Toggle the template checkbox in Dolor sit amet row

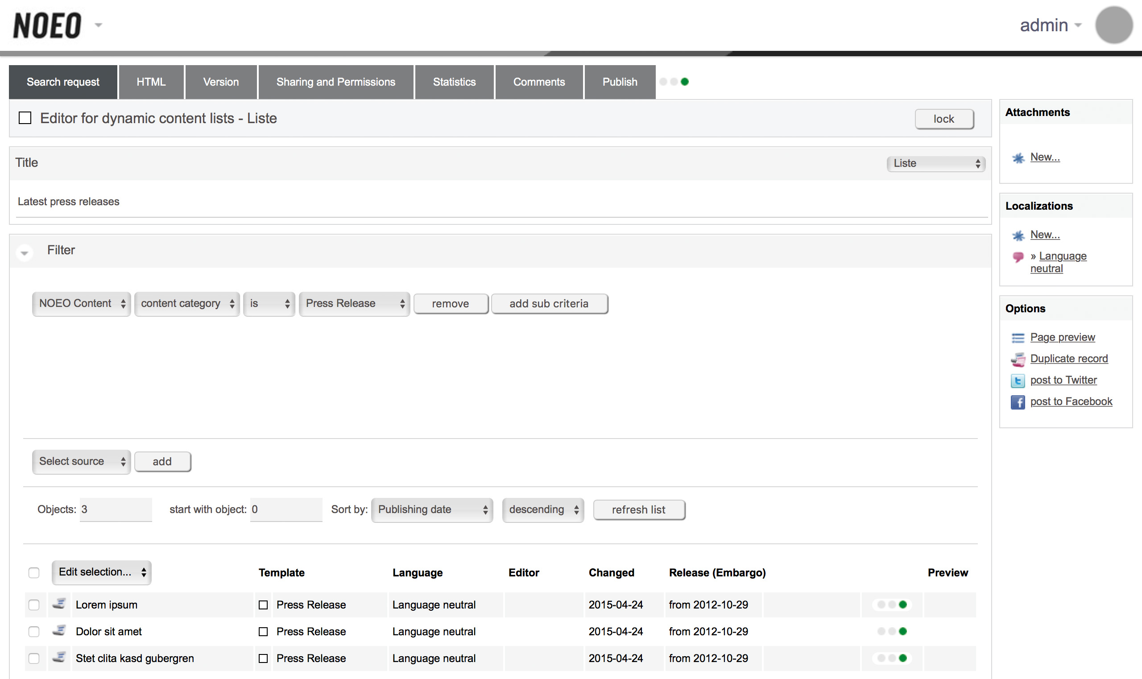(x=263, y=632)
